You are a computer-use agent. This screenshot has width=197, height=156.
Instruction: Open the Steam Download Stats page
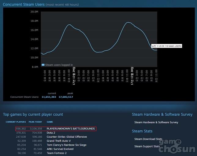[x=148, y=139]
